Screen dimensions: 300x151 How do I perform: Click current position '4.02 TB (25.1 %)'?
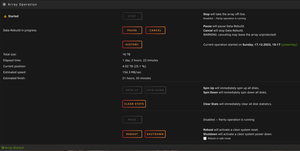(x=134, y=66)
